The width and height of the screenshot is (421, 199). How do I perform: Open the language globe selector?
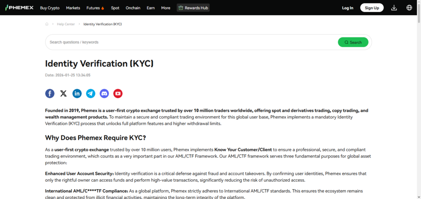409,8
